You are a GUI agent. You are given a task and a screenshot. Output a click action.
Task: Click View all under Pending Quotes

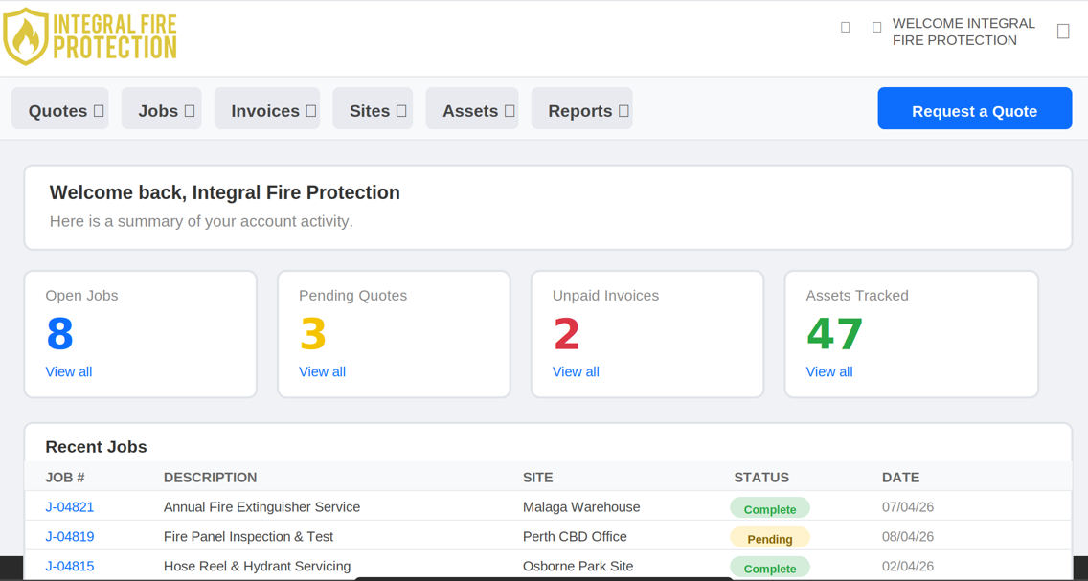(x=322, y=371)
